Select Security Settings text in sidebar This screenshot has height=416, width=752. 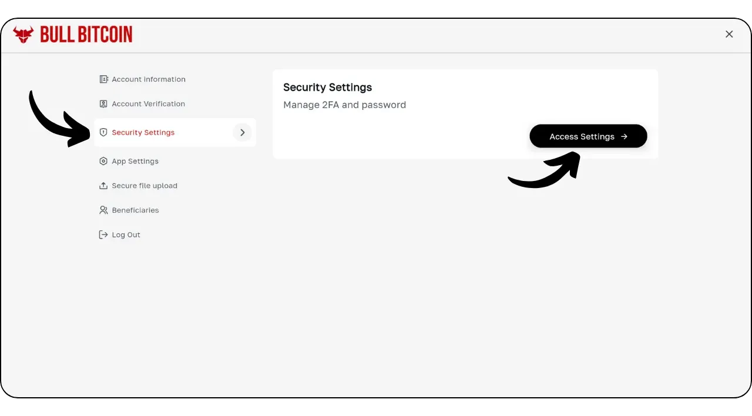[x=143, y=133]
